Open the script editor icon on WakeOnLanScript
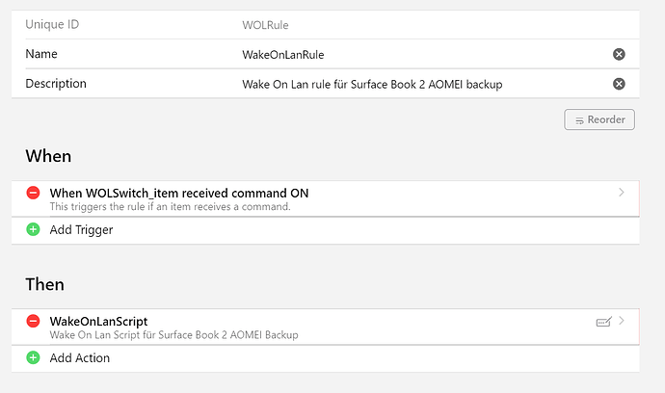Image resolution: width=665 pixels, height=393 pixels. (x=604, y=322)
